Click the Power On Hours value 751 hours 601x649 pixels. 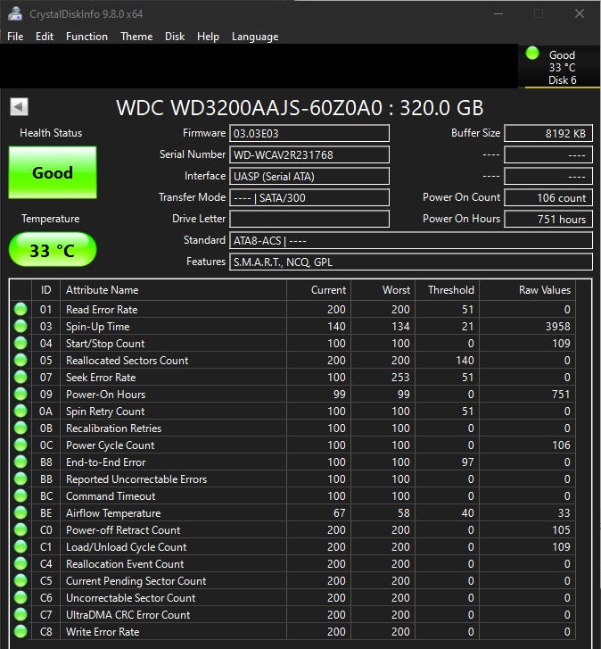tap(548, 219)
